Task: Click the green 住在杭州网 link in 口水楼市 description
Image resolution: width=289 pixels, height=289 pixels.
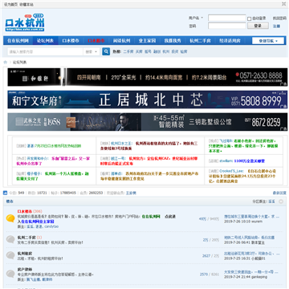Action: point(151,217)
